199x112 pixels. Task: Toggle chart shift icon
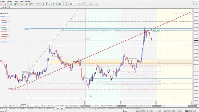click(67, 4)
